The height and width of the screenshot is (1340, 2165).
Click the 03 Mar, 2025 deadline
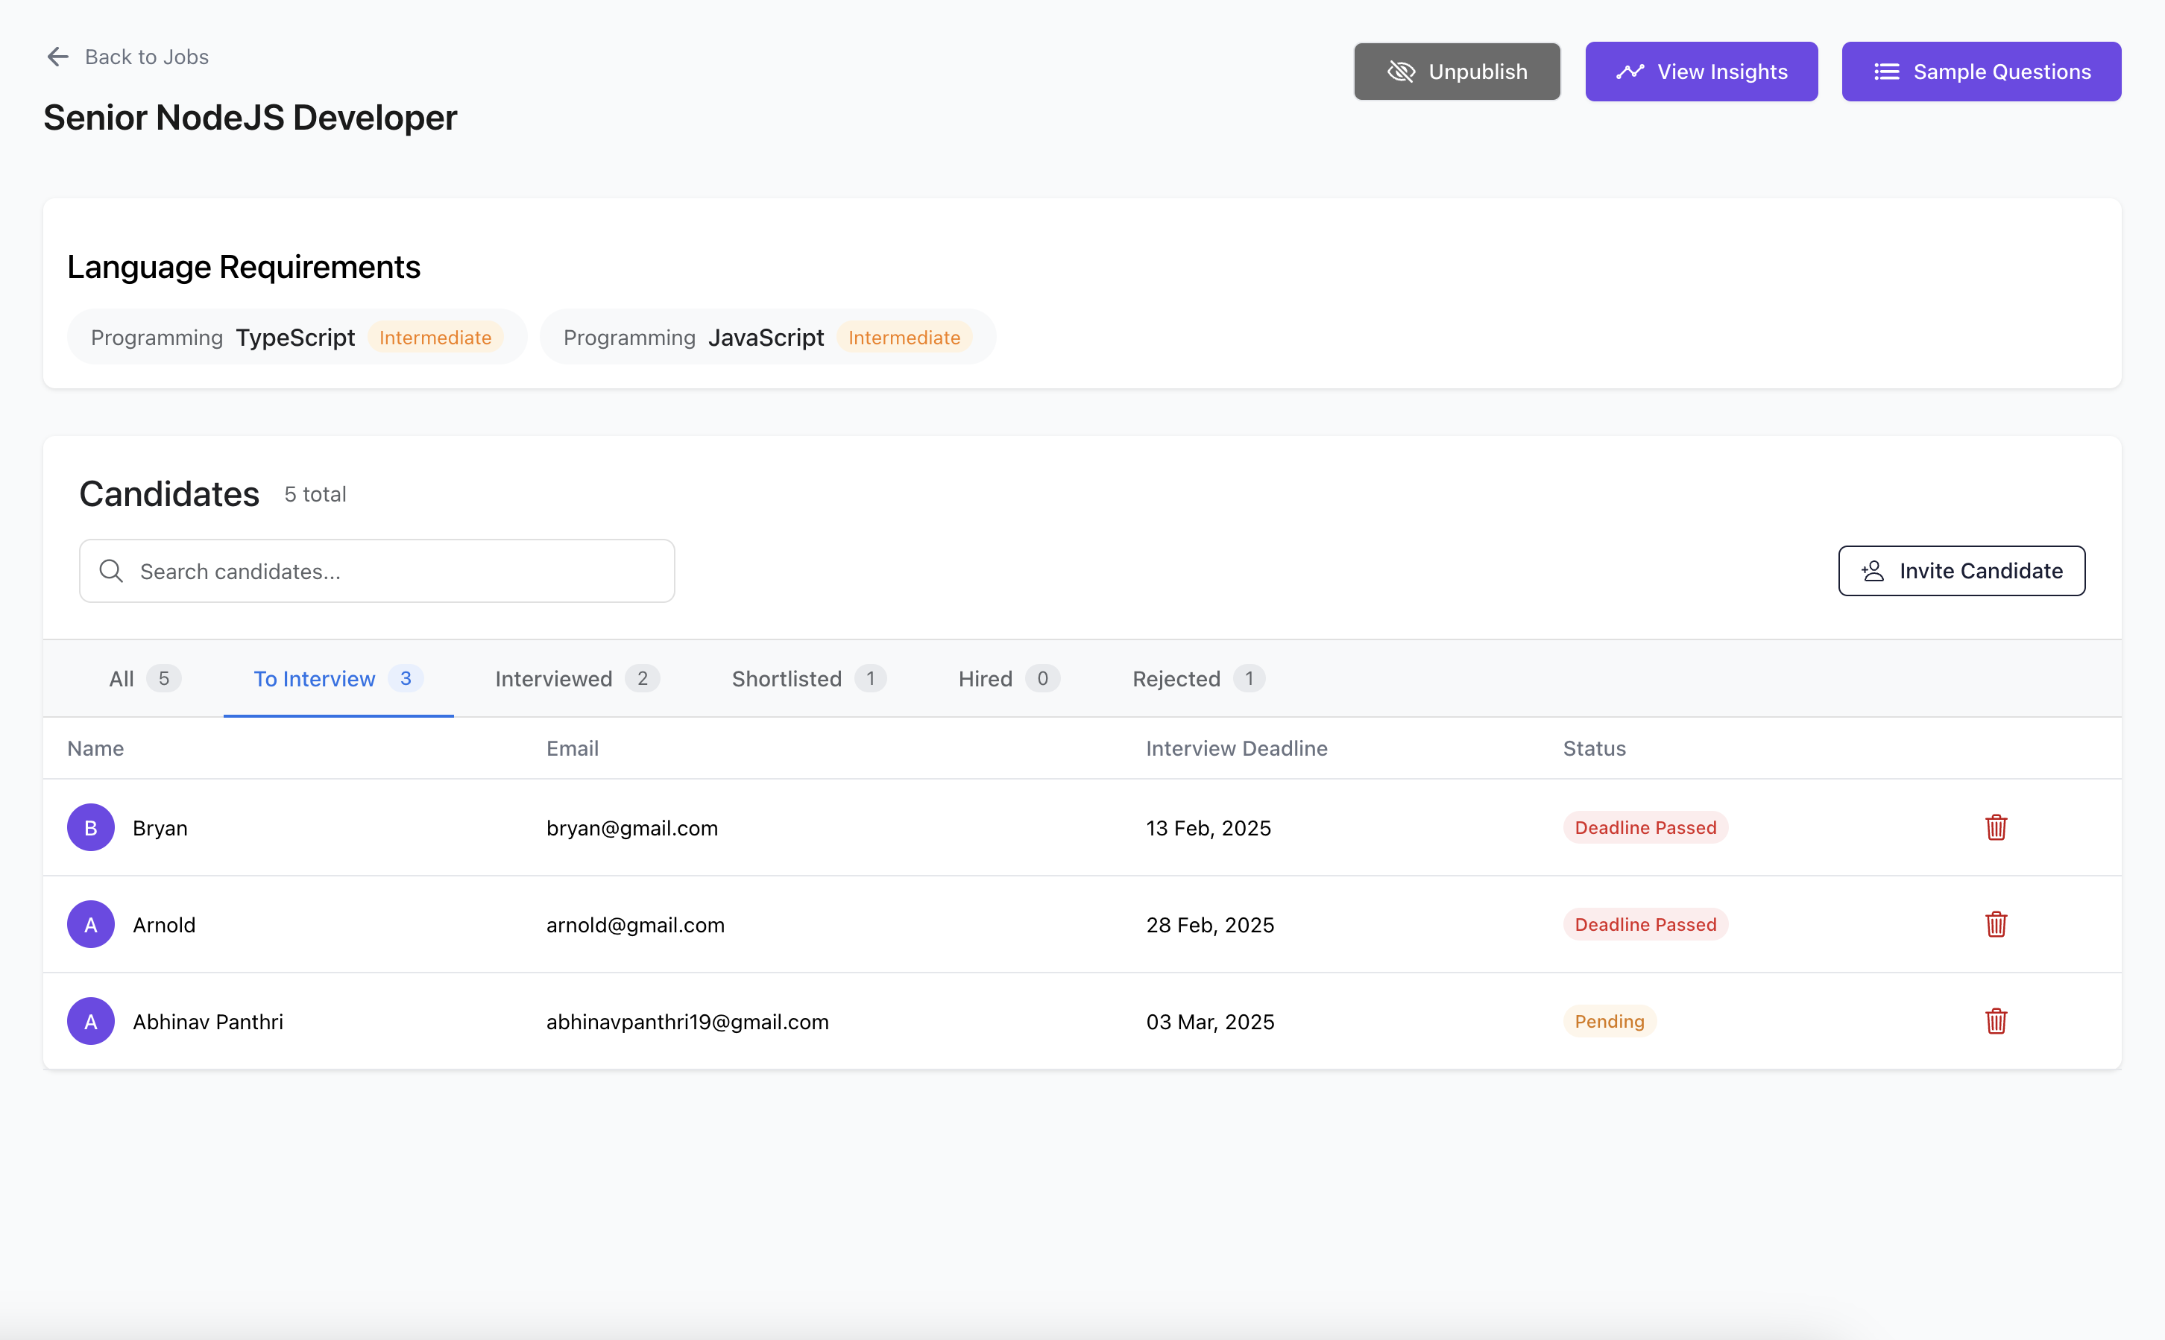point(1210,1022)
